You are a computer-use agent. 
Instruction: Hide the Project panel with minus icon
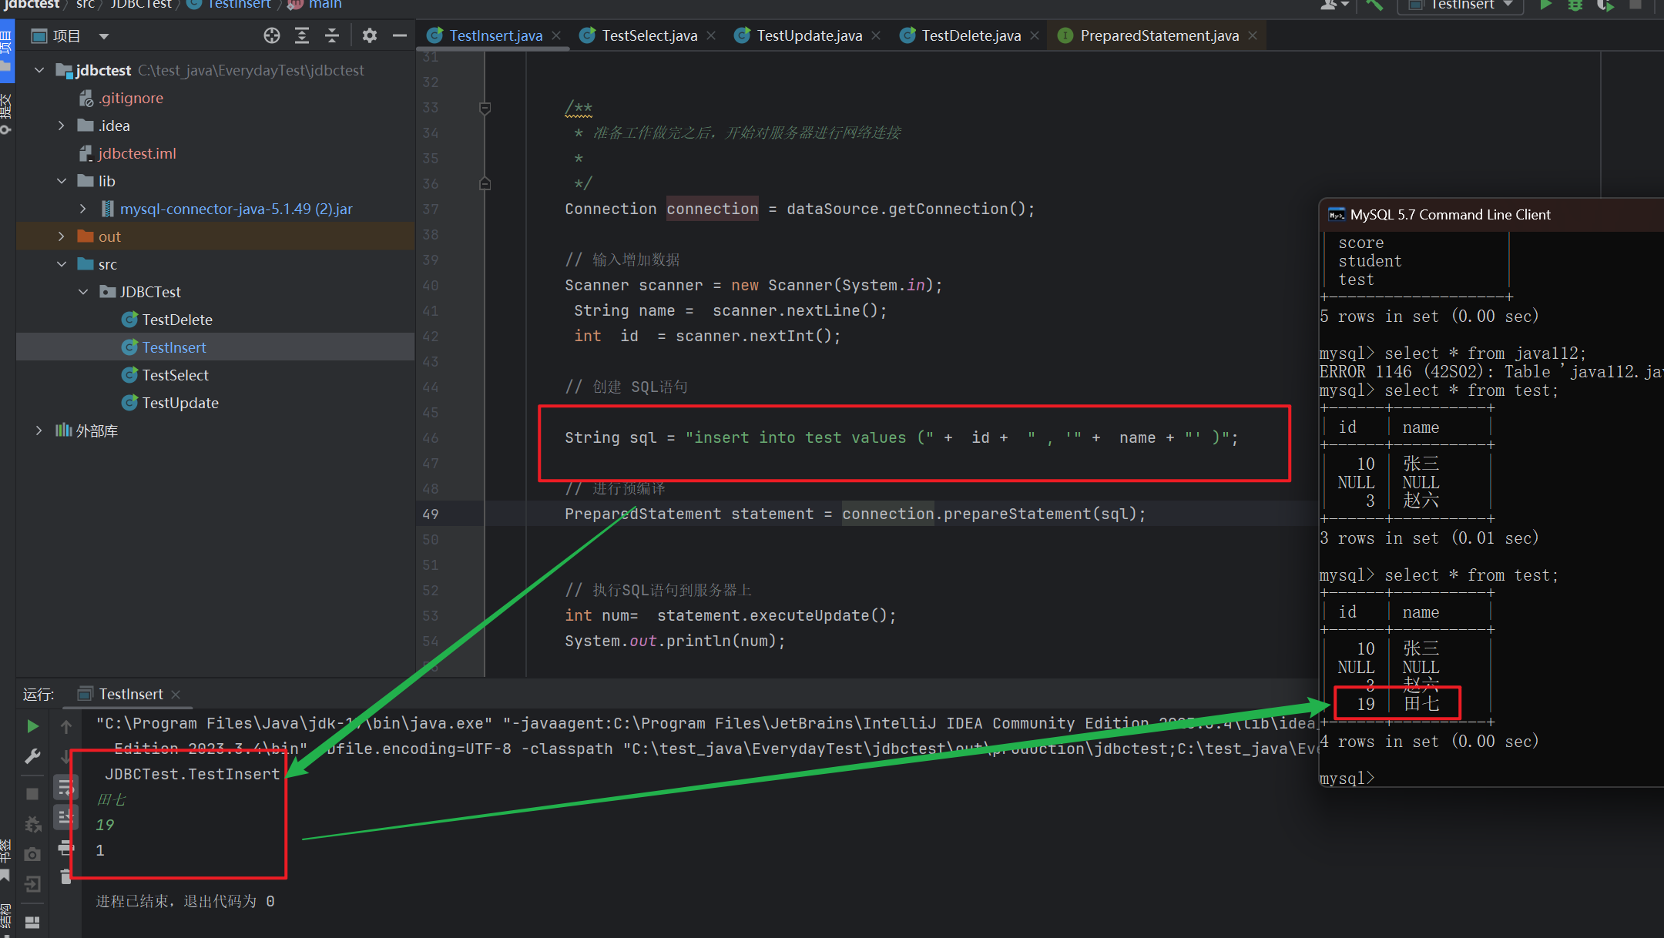tap(399, 35)
